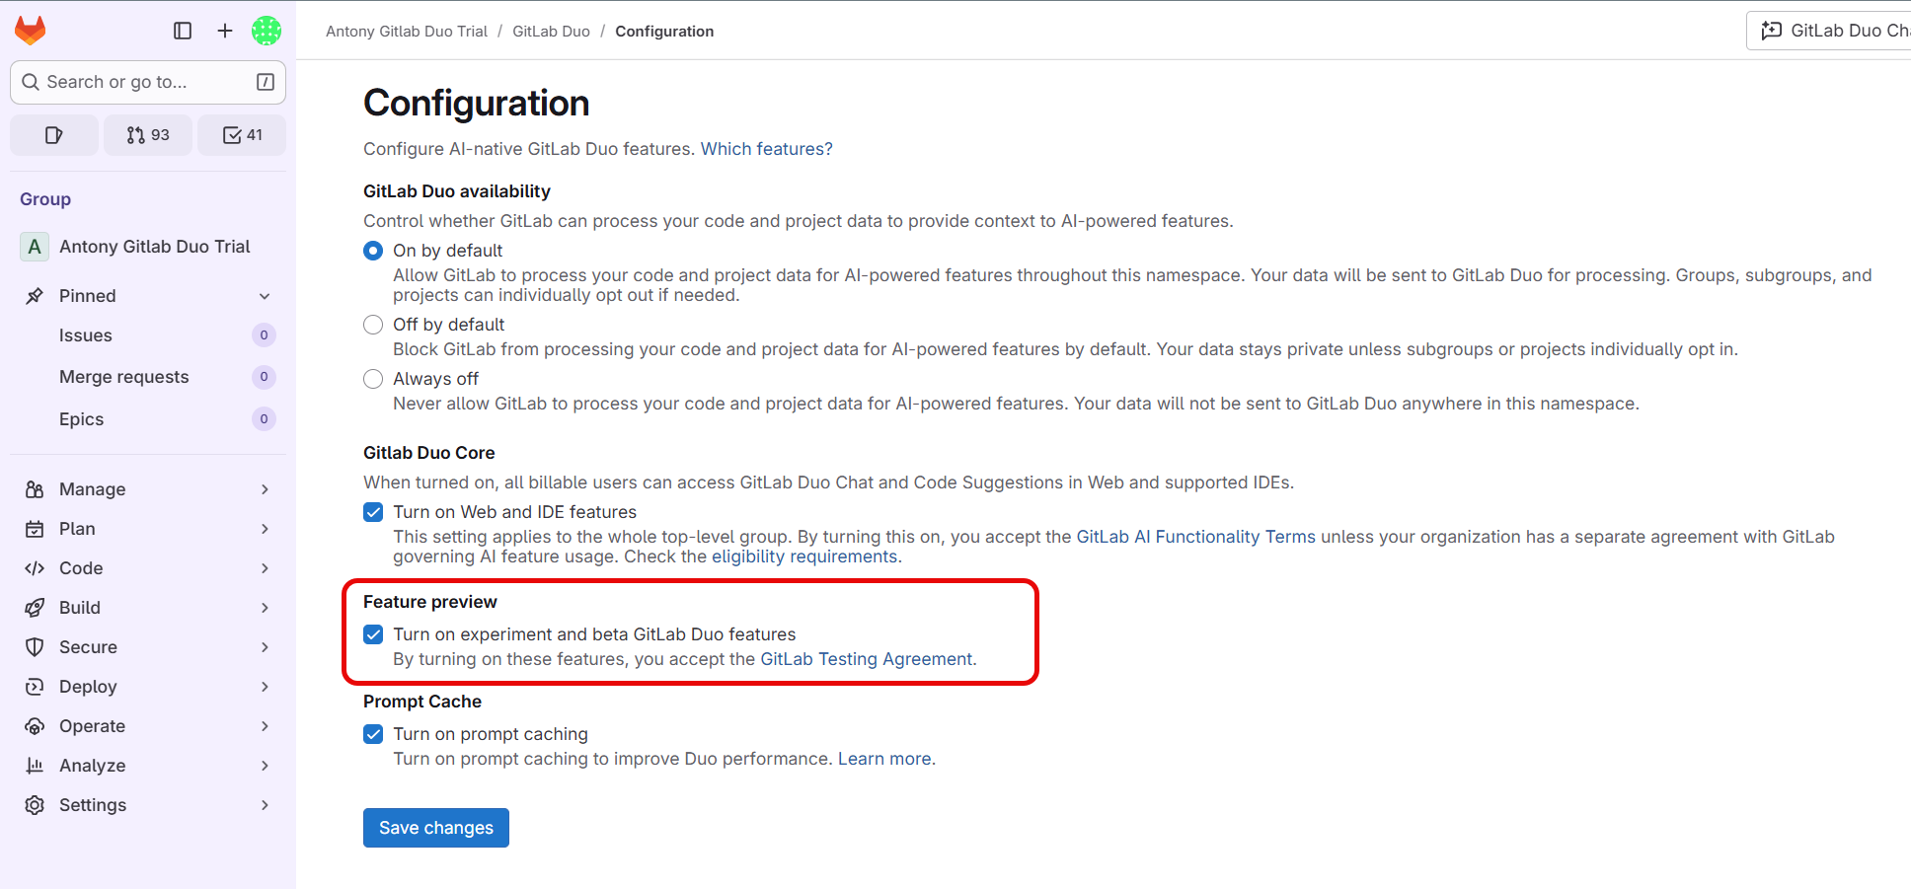Select the Off by default radio option
Screen dimensions: 1911x889
(x=373, y=325)
